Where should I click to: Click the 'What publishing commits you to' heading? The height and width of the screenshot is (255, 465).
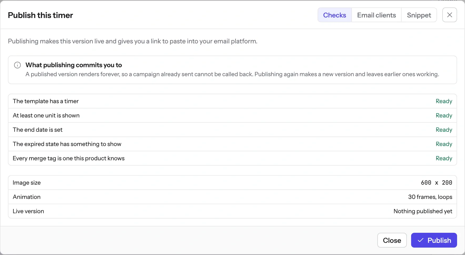pos(74,65)
